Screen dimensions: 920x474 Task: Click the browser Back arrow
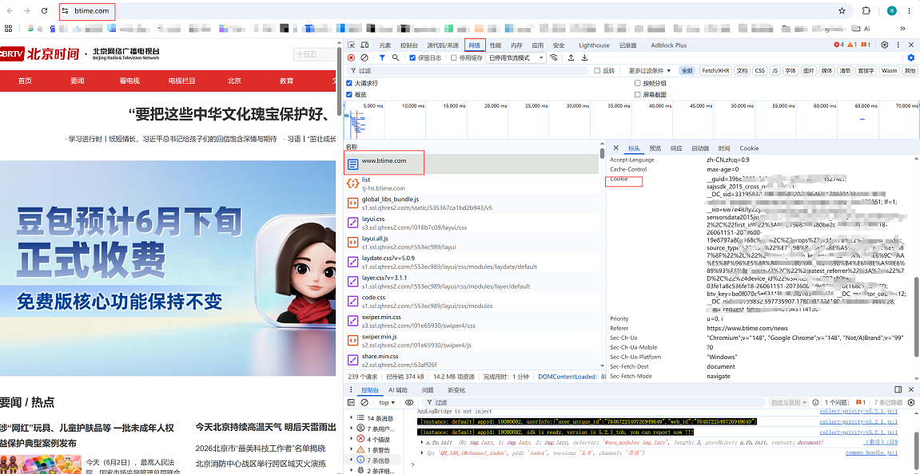pos(10,10)
